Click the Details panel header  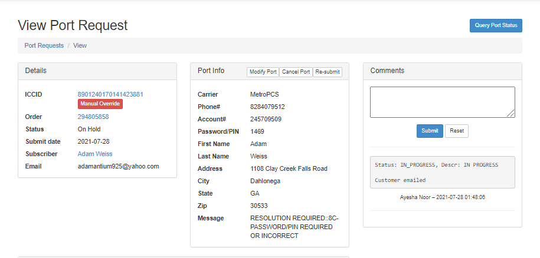click(97, 71)
